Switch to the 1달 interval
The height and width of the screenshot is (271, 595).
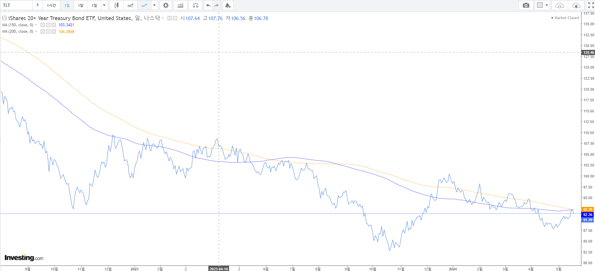tap(81, 5)
